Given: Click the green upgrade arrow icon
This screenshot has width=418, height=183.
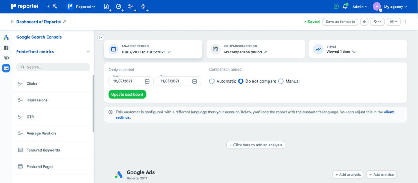Looking at the screenshot, I should click(336, 7).
